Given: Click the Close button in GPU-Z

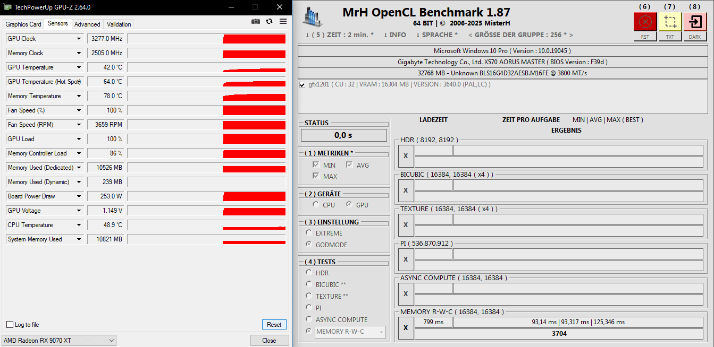Looking at the screenshot, I should [270, 340].
